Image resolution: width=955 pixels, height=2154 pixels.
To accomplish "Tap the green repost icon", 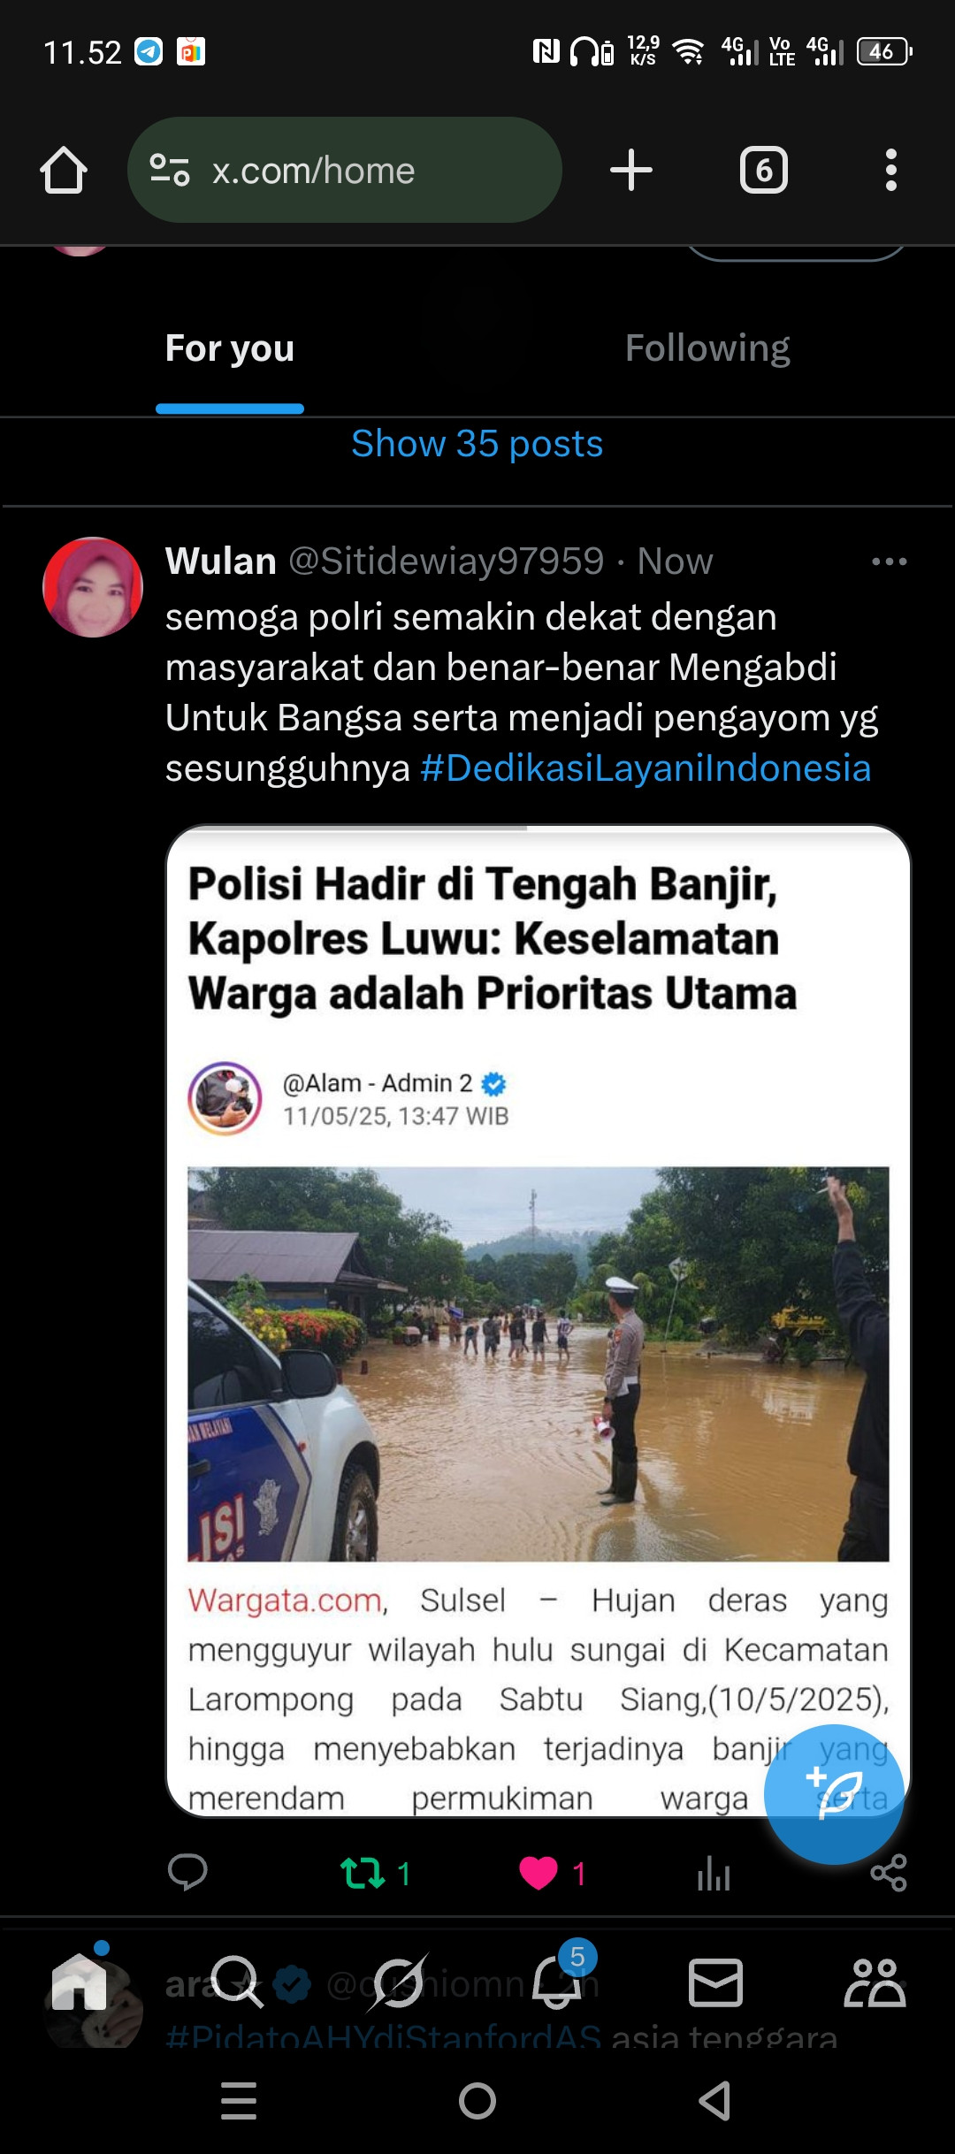I will point(363,1873).
